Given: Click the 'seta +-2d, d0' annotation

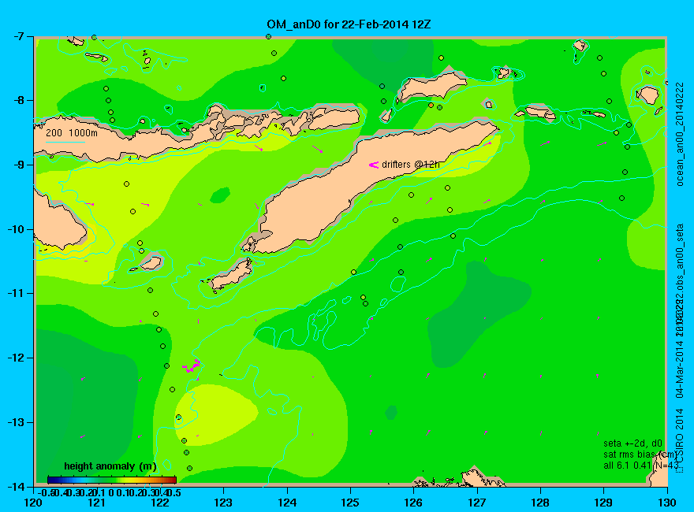Looking at the screenshot, I should (633, 443).
